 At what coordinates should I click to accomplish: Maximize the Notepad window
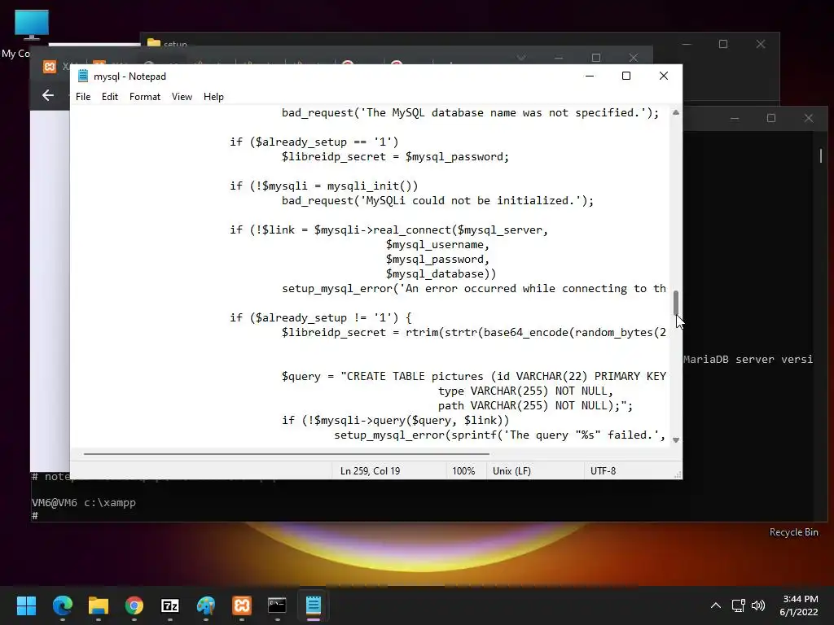[x=626, y=76]
